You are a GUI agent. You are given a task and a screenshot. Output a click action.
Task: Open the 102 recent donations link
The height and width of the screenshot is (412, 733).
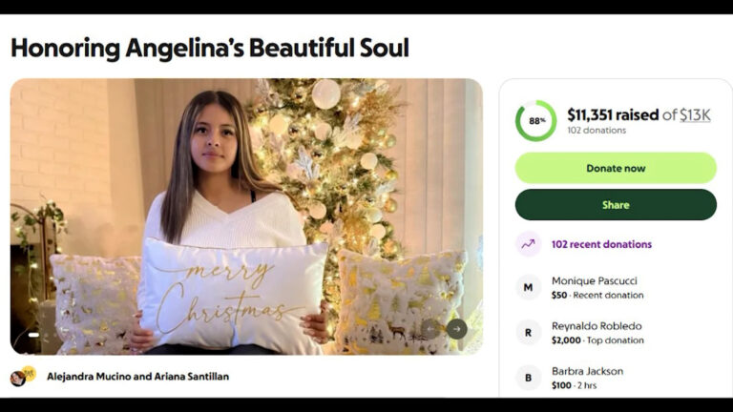coord(601,244)
